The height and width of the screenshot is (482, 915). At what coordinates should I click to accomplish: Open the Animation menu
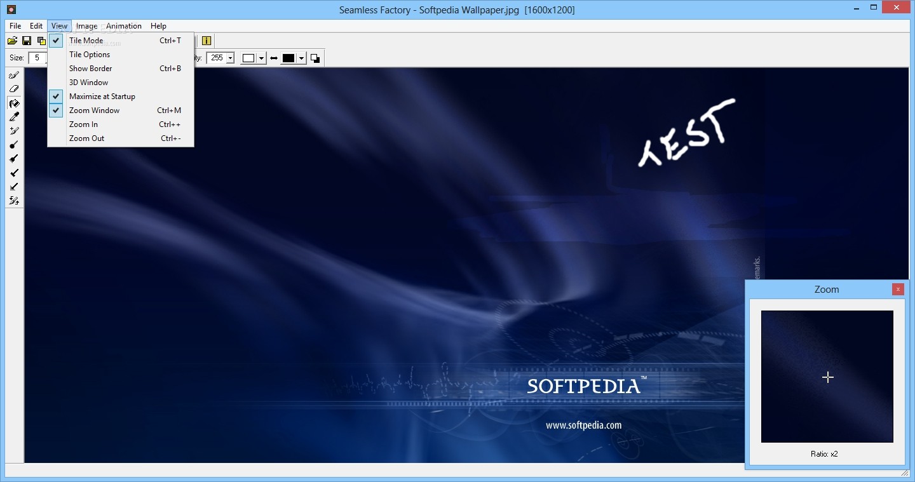click(124, 26)
